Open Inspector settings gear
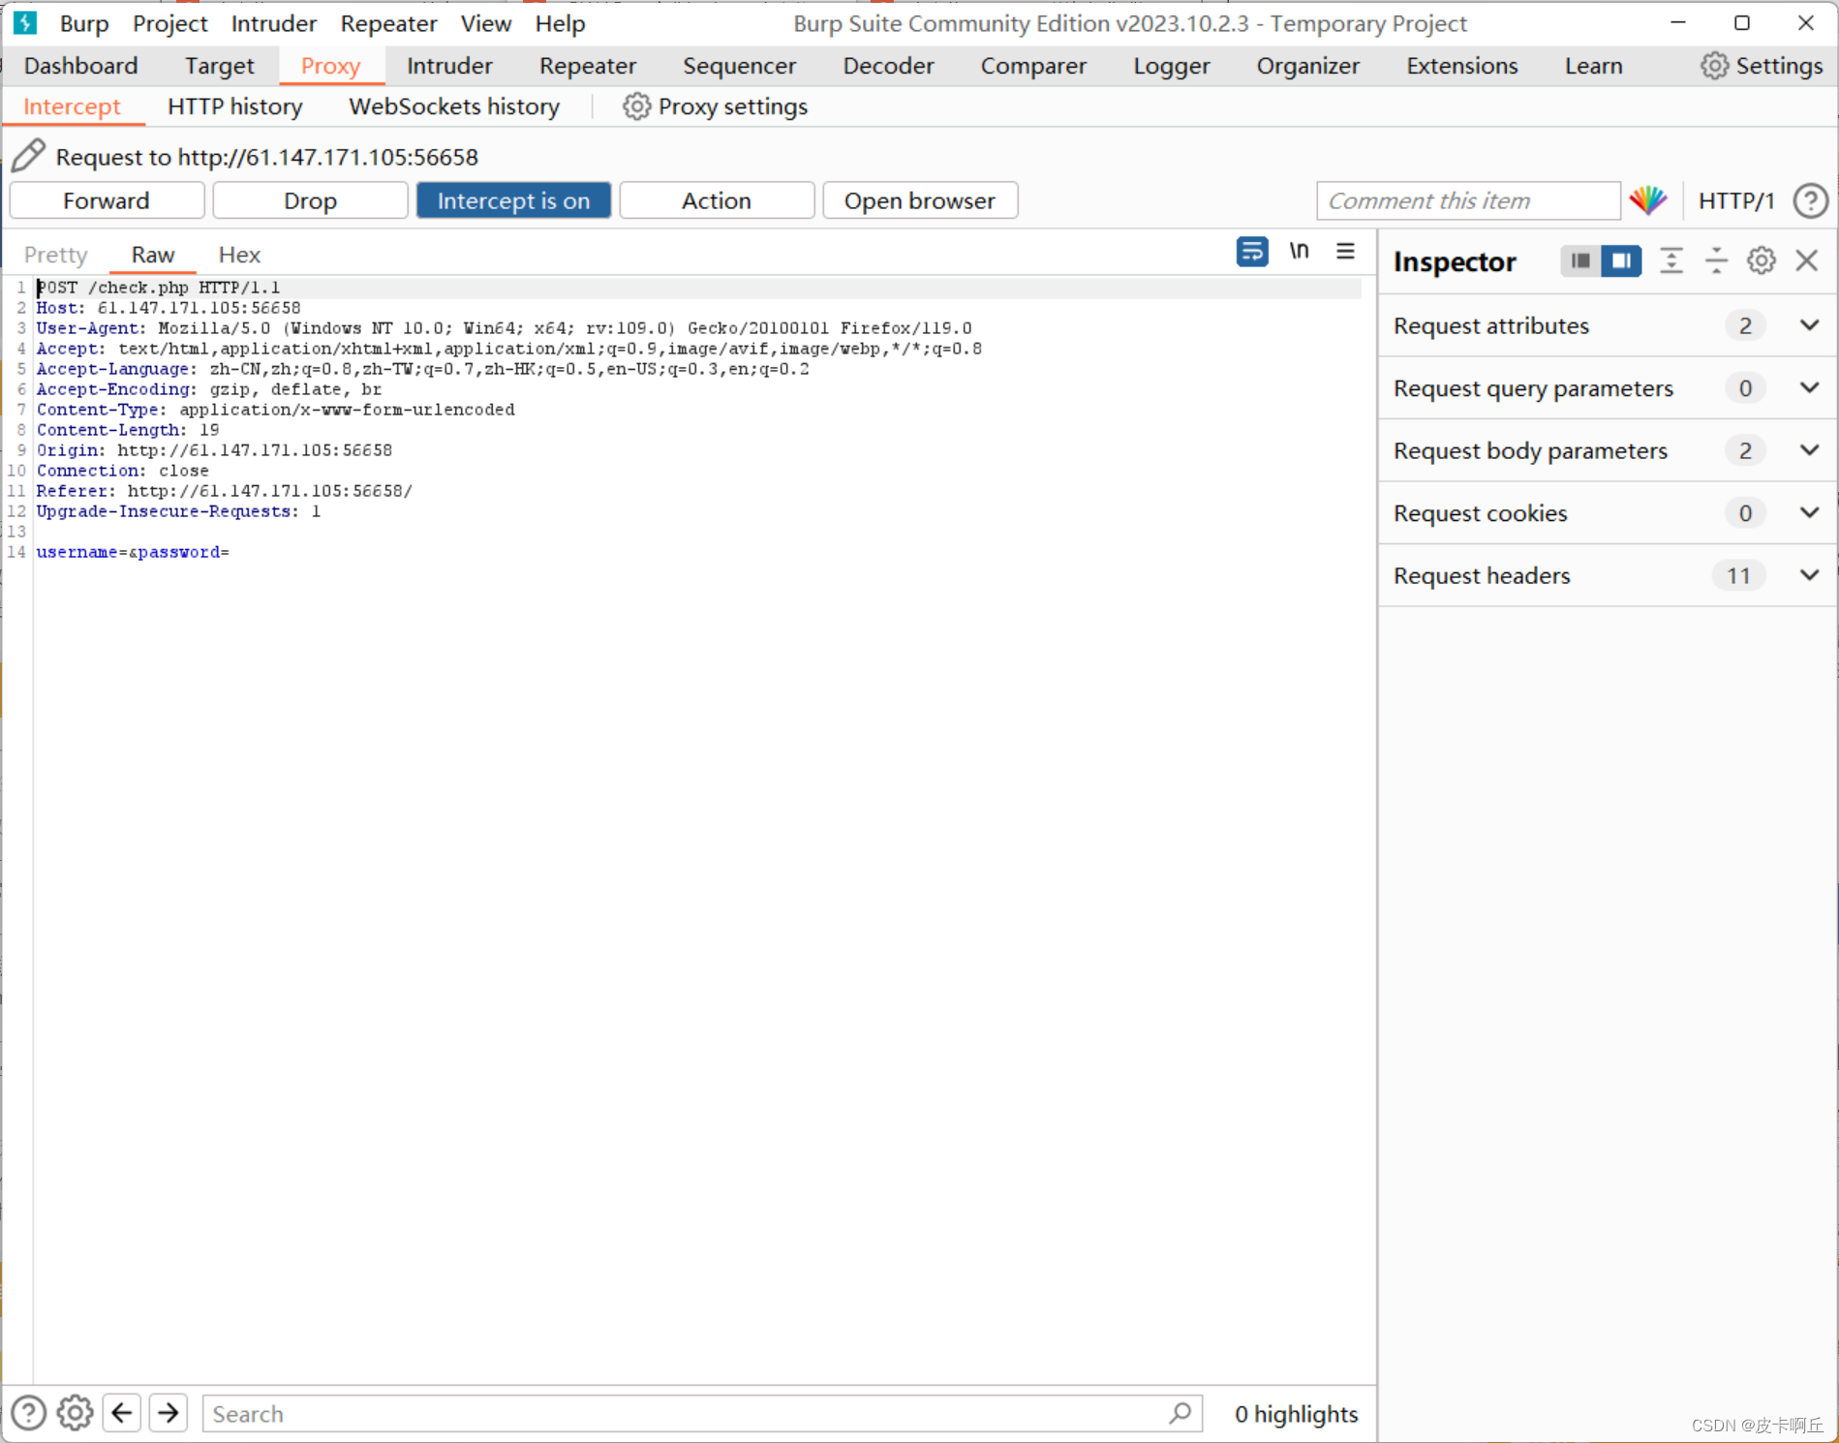The height and width of the screenshot is (1443, 1839). click(1761, 260)
